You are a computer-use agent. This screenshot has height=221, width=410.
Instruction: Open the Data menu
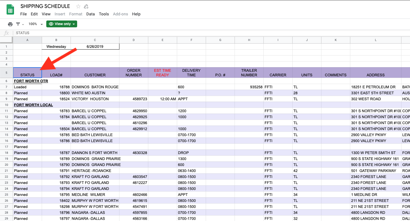(x=91, y=14)
